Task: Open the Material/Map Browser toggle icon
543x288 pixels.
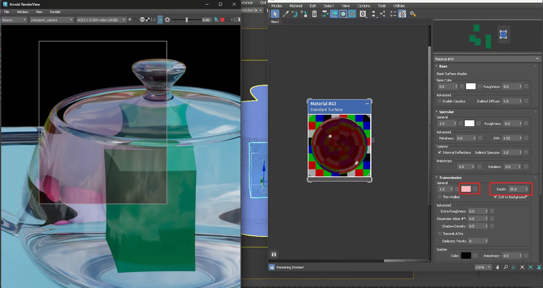Action: (393, 14)
